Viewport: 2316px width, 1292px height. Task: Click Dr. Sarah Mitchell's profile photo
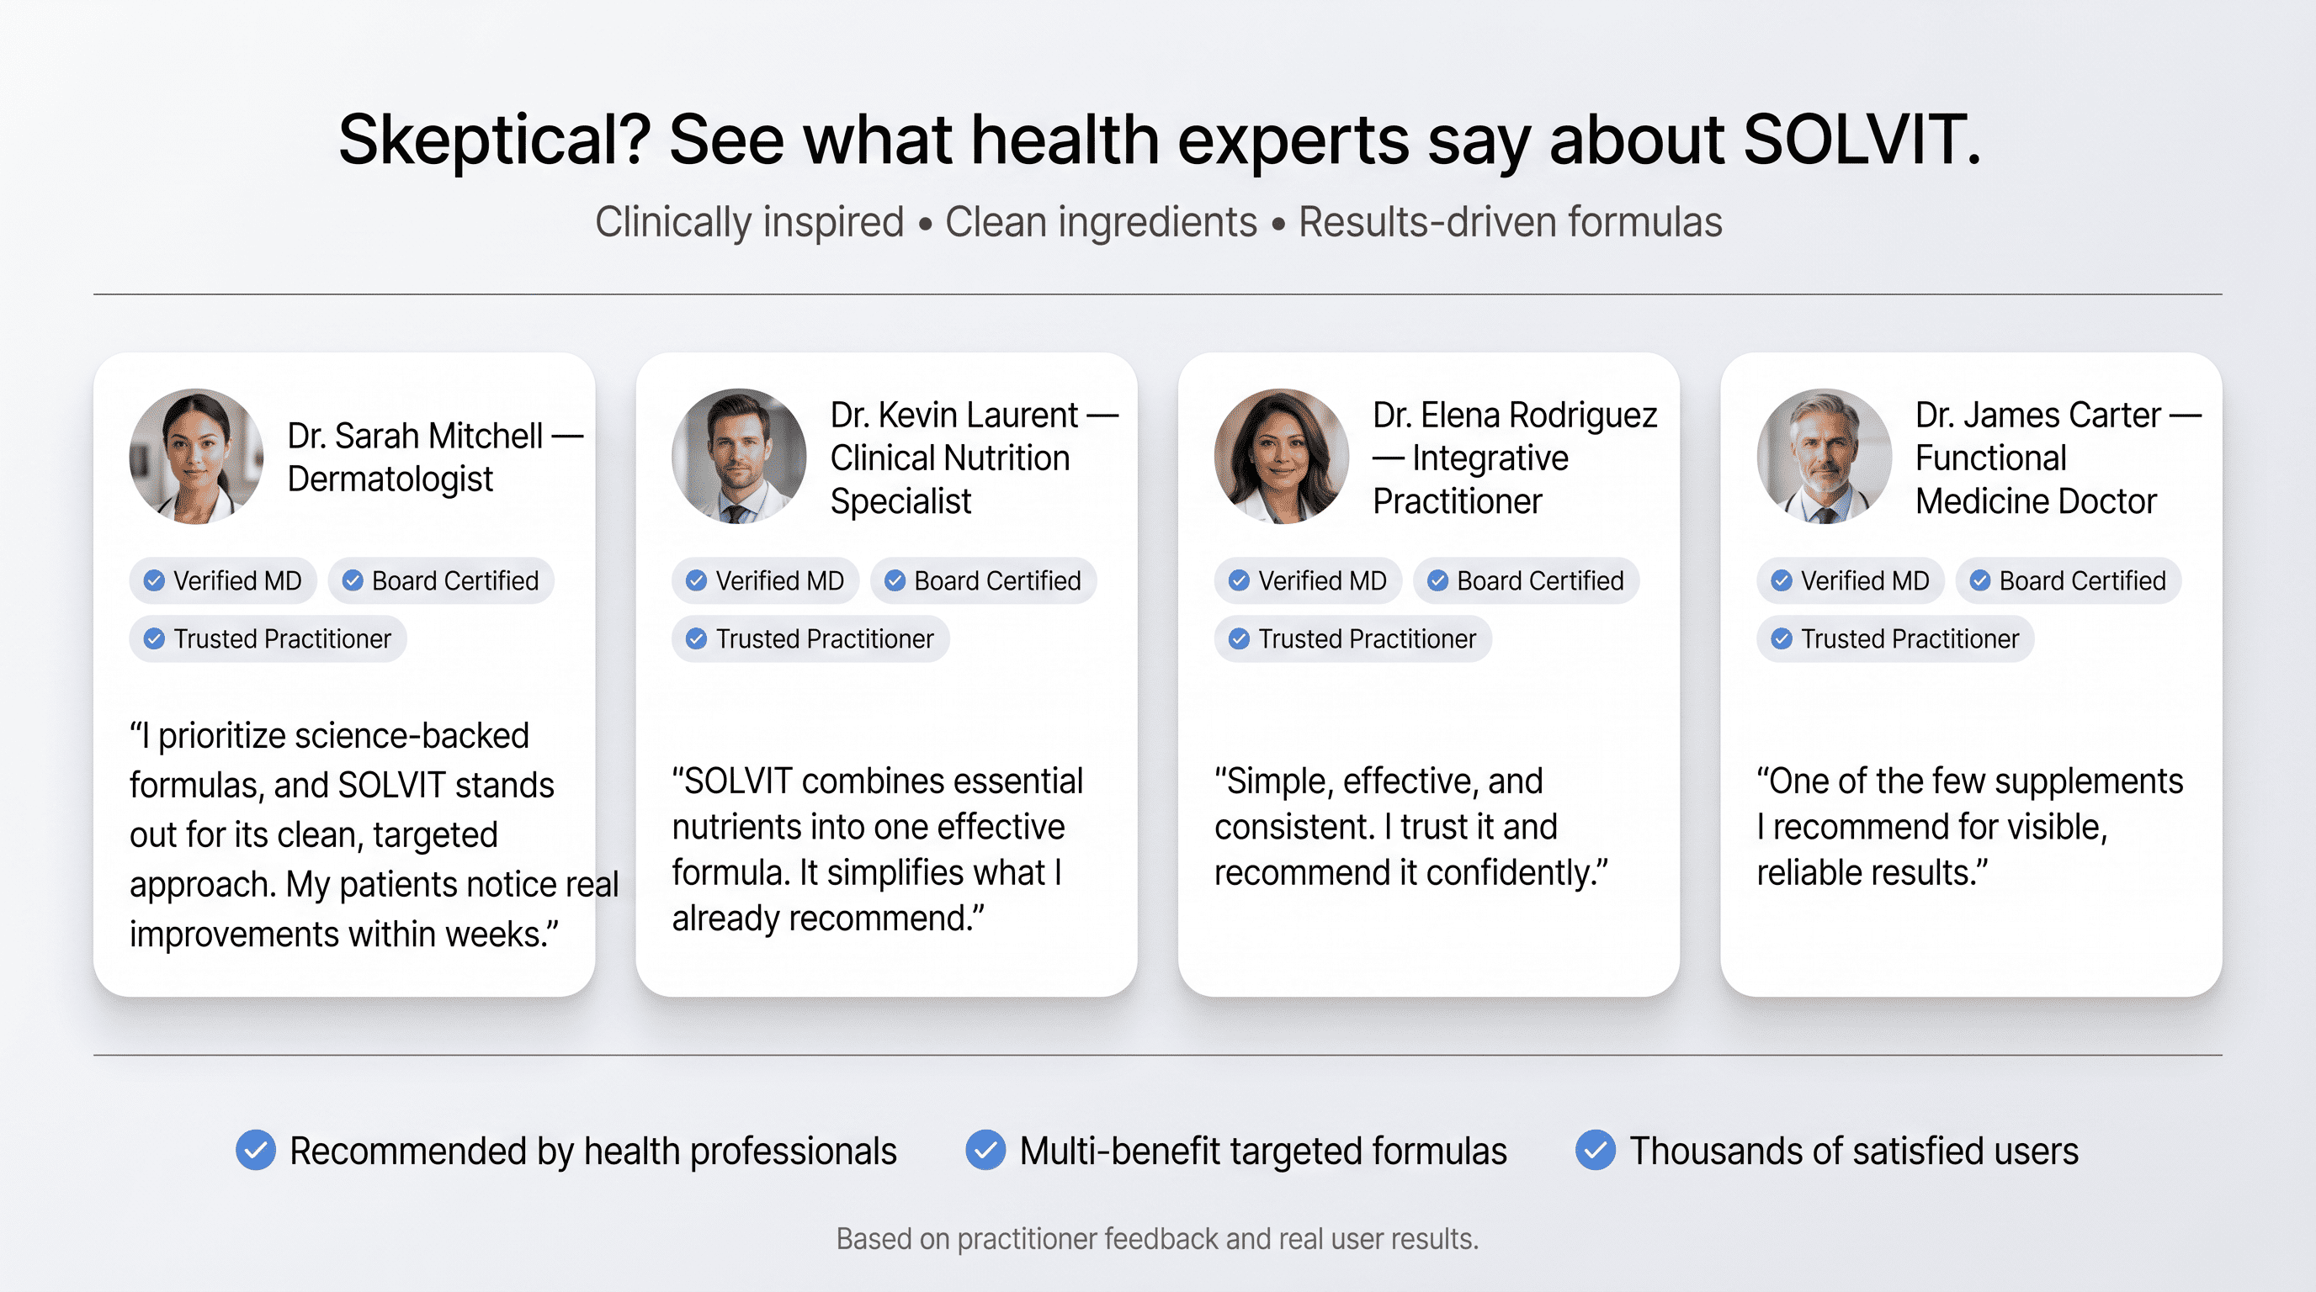tap(196, 457)
